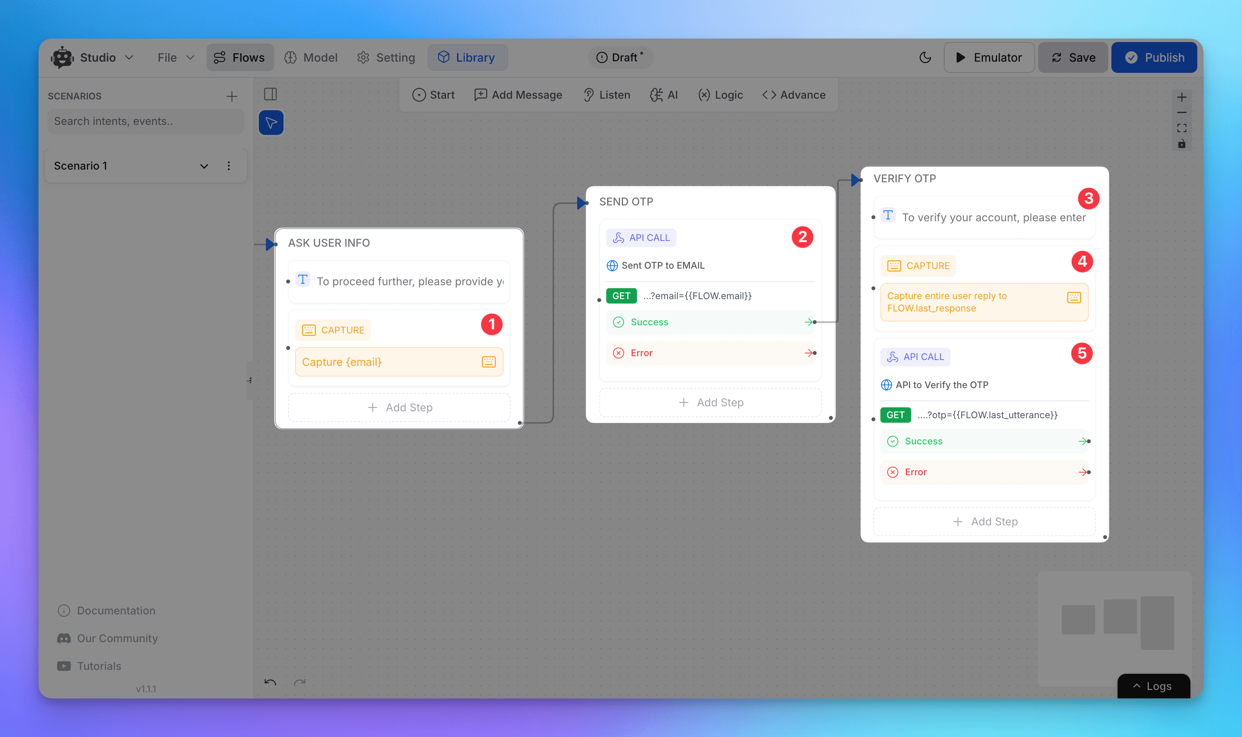Add Step in SEND OTP block

coord(710,403)
